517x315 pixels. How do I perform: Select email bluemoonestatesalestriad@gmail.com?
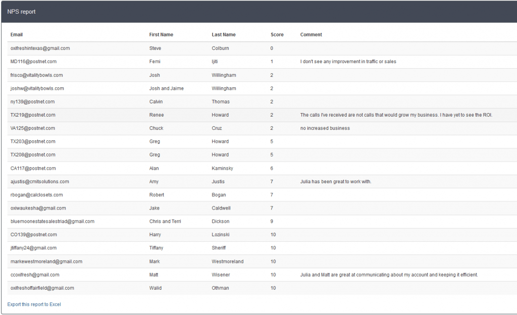52,222
